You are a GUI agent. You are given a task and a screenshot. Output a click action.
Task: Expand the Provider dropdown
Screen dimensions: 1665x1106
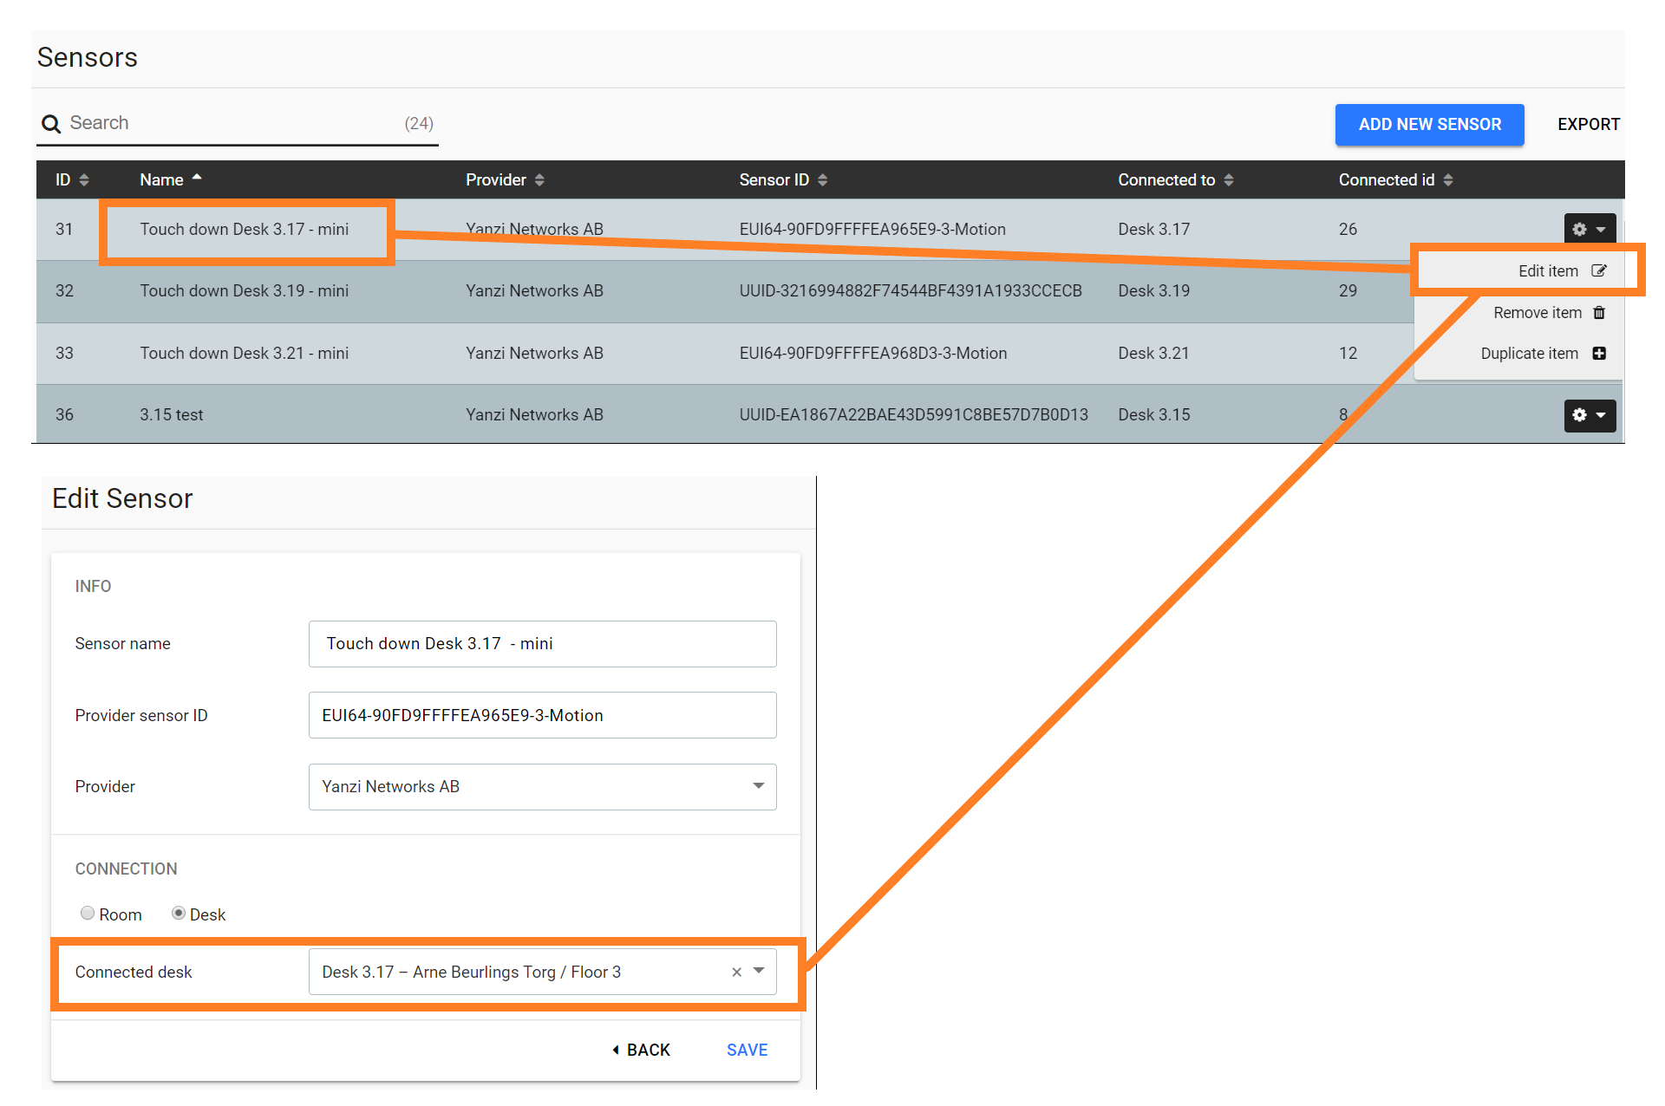tap(759, 786)
